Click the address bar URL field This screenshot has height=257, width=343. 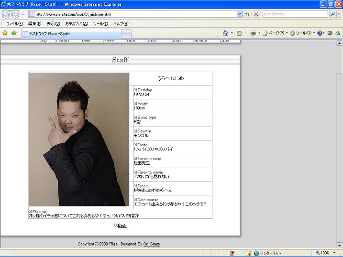pos(133,14)
